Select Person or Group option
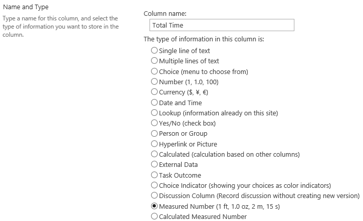The height and width of the screenshot is (221, 363). pos(154,133)
